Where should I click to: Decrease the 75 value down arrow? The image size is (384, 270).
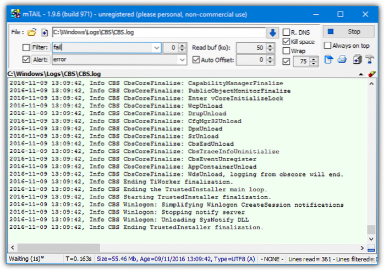coord(314,63)
